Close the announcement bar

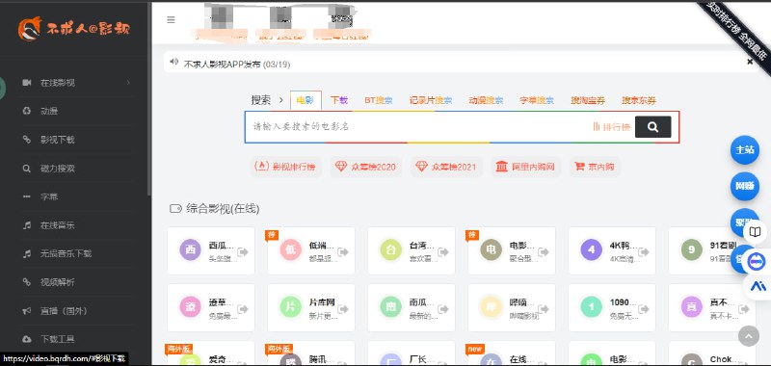click(x=750, y=62)
